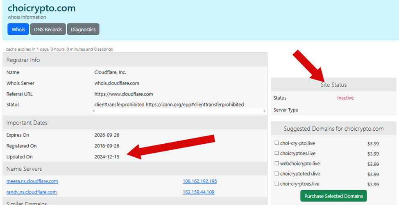Click the cache expires notice text
Image resolution: width=399 pixels, height=205 pixels.
click(59, 49)
